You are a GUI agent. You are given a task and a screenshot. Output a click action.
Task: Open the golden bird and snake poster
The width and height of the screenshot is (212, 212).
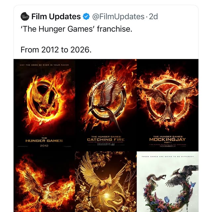(106, 182)
